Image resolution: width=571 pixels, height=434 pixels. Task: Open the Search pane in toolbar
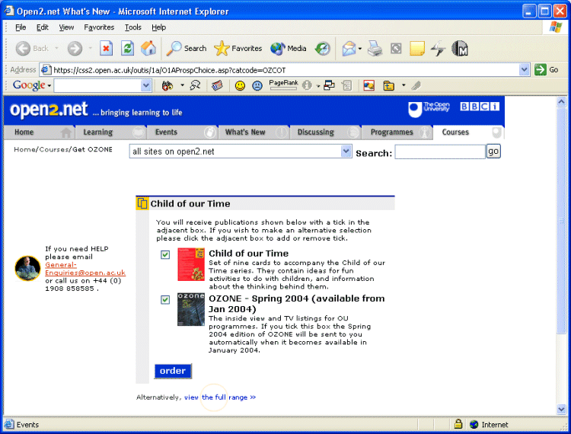187,49
